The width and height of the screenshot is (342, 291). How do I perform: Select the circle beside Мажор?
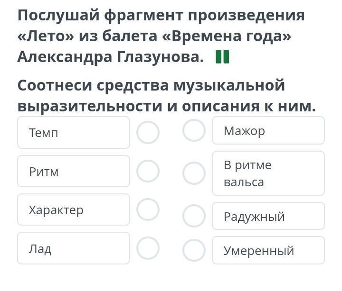(194, 130)
